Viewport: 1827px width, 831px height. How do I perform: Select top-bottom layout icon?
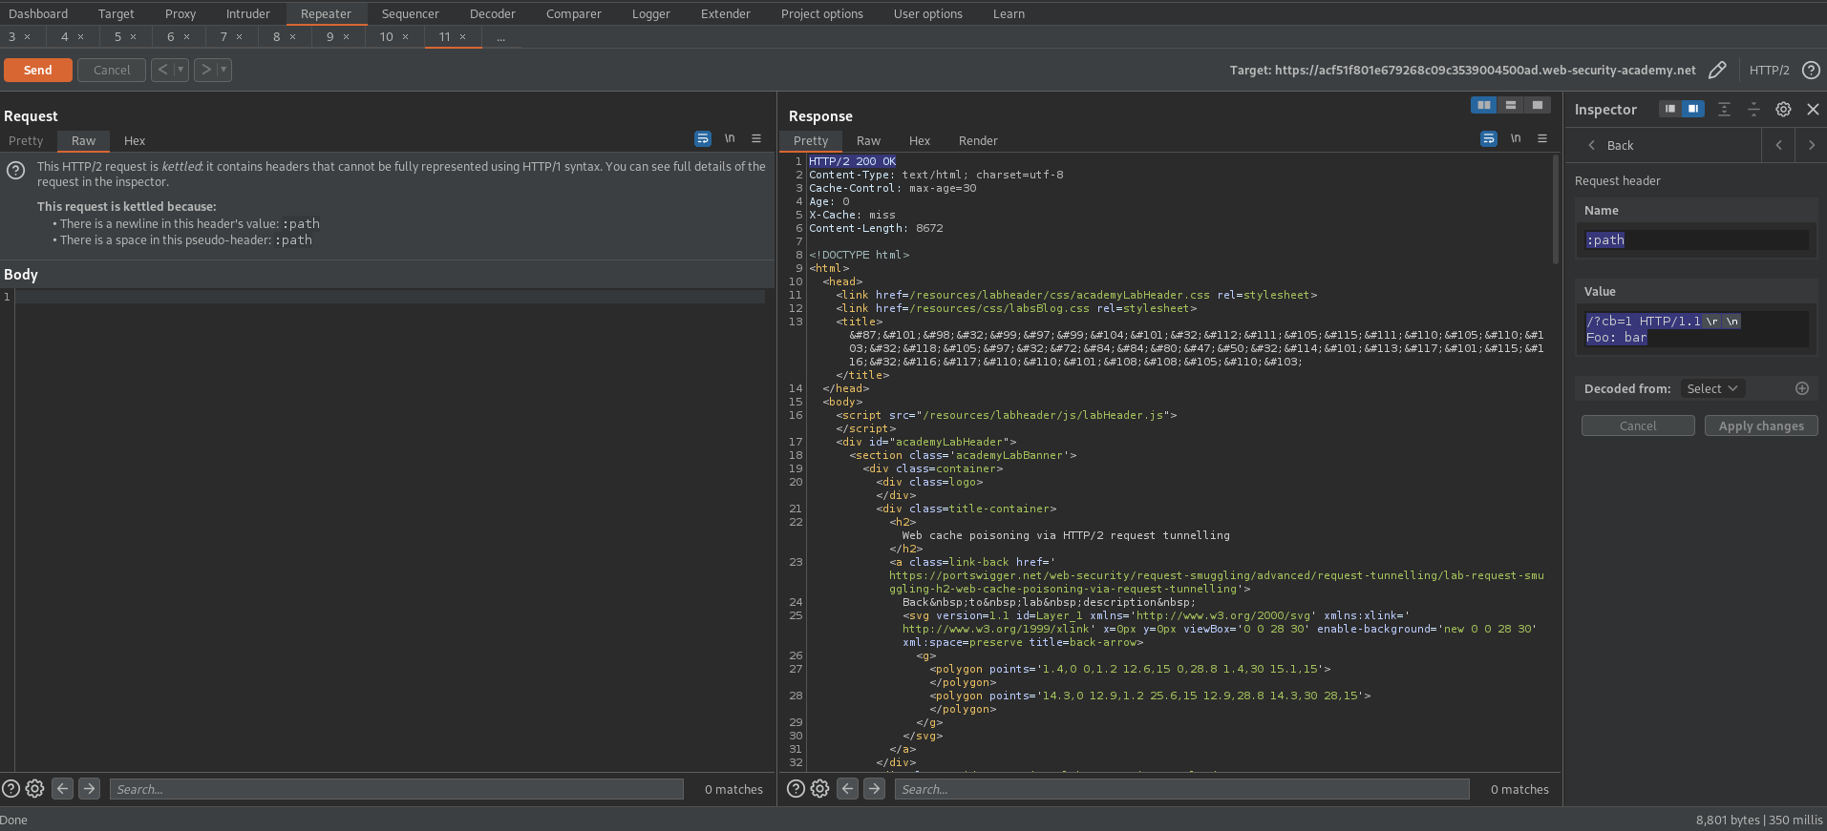coord(1511,105)
